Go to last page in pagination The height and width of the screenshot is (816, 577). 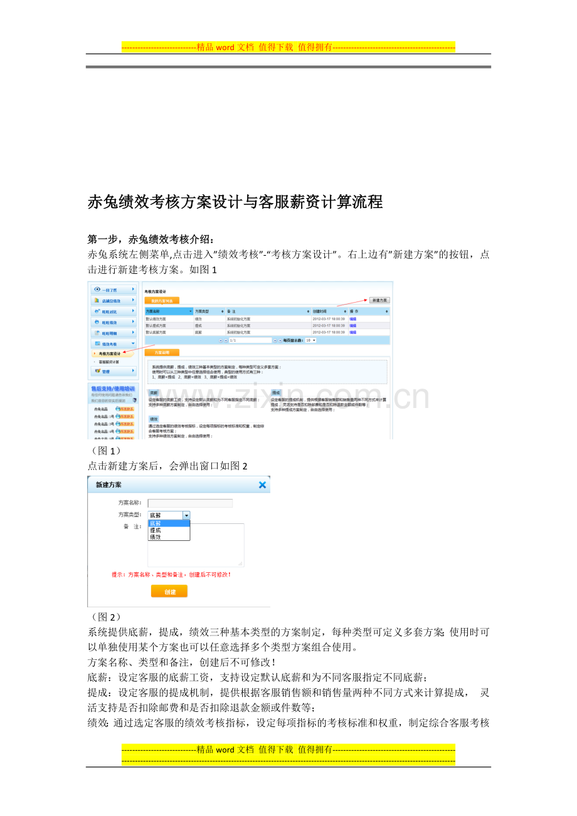click(280, 340)
